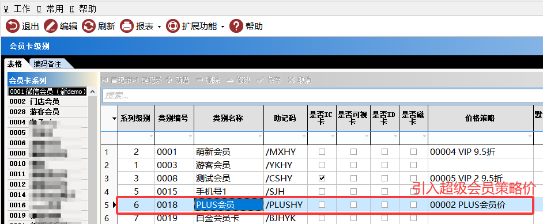543x224 pixels.
Task: Click the 萌新会员 name cell
Action: point(229,151)
